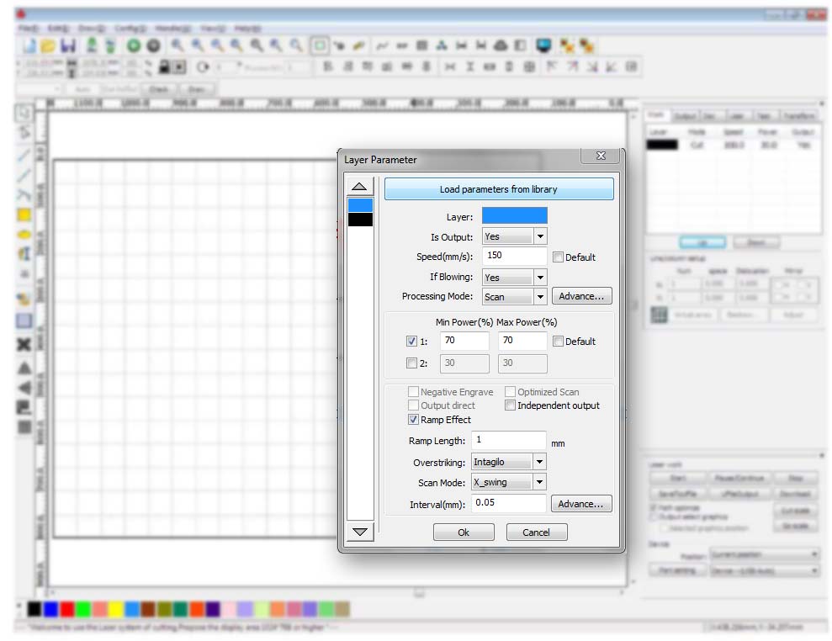Check the Default box next to Speed
This screenshot has height=641, width=832.
(558, 257)
